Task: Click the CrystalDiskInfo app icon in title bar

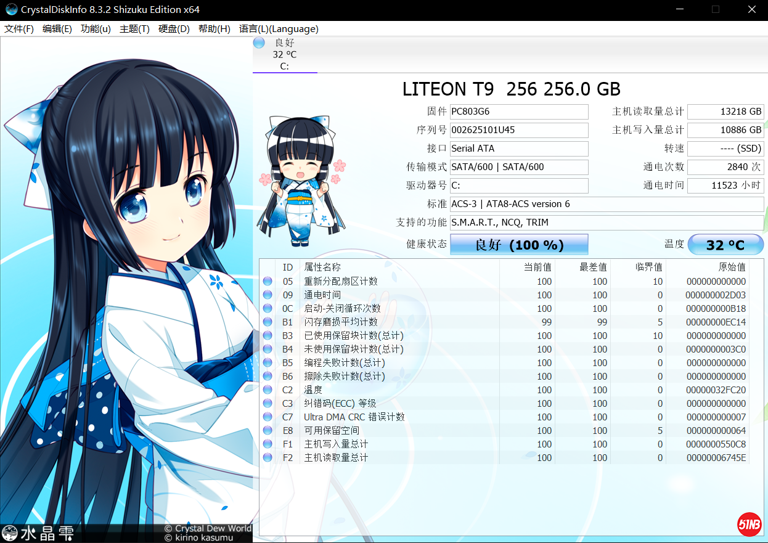Action: tap(11, 10)
